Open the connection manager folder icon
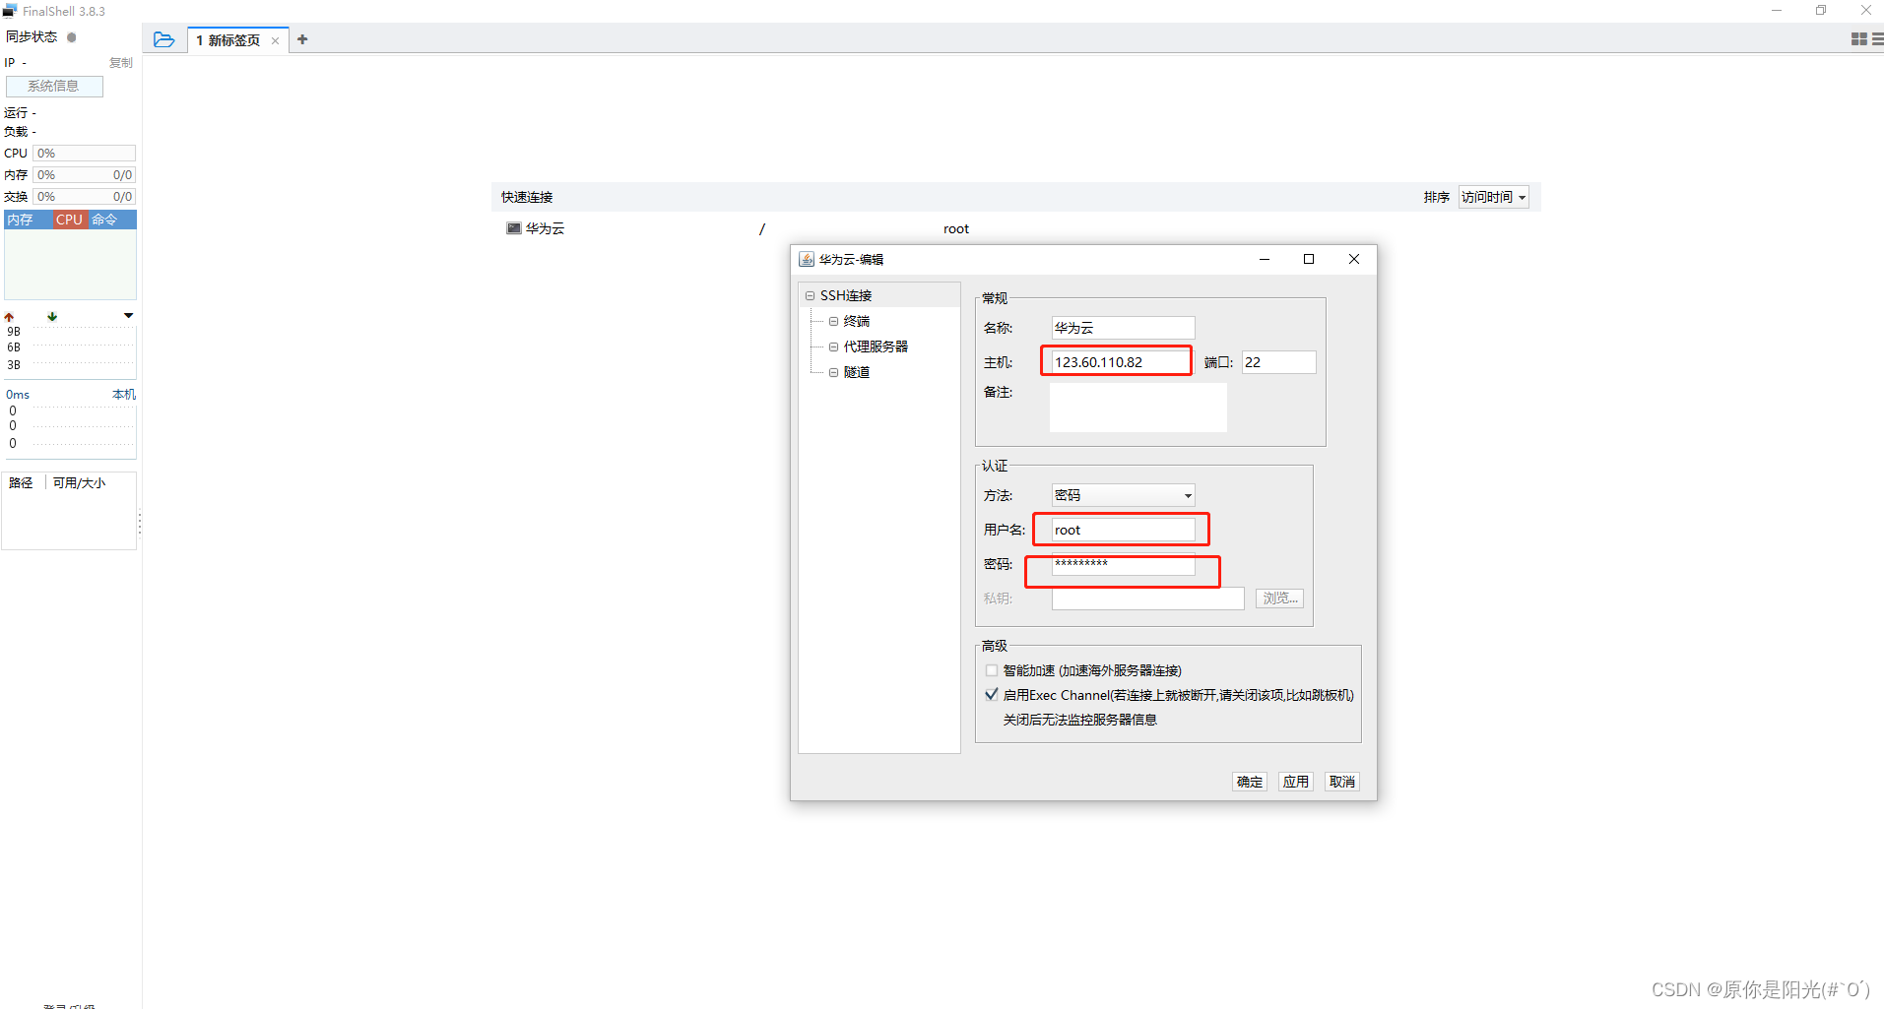Viewport: 1884px width, 1009px height. 164,39
